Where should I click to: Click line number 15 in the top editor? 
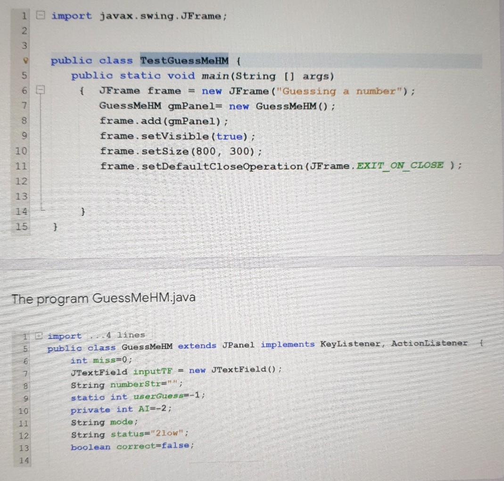[x=21, y=226]
